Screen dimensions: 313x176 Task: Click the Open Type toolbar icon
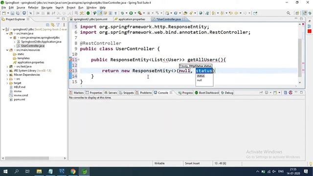point(185,13)
